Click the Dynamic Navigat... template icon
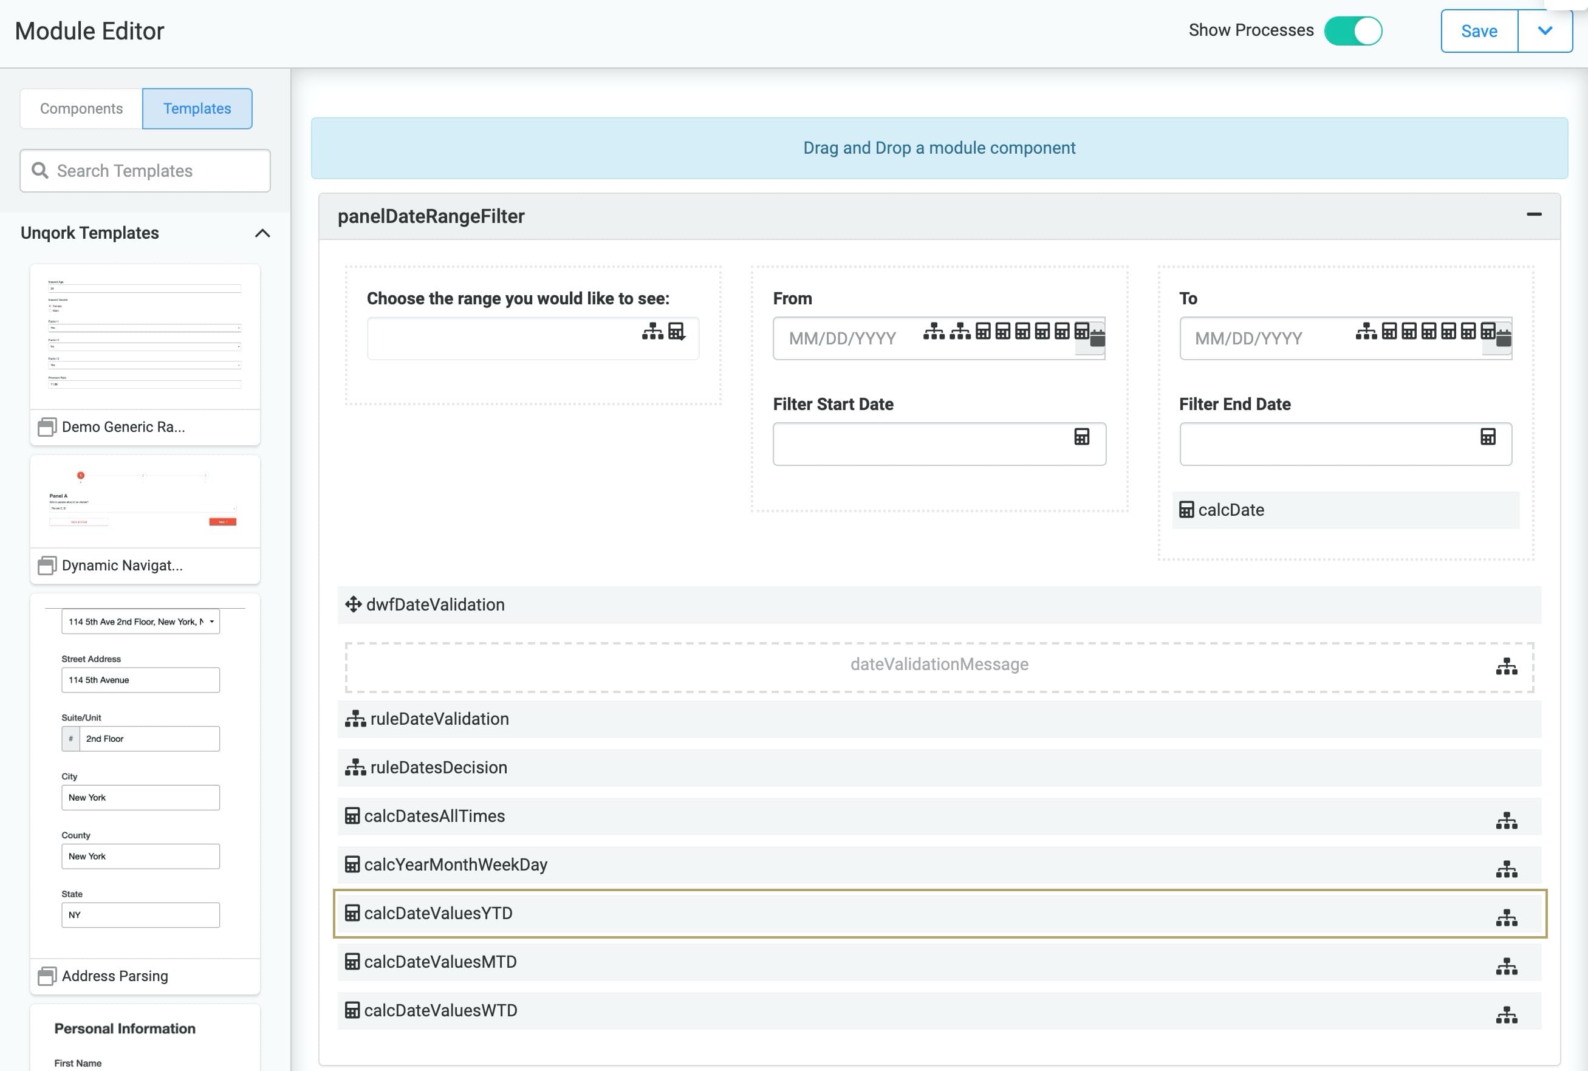Screen dimensions: 1588x1071 click(x=47, y=566)
